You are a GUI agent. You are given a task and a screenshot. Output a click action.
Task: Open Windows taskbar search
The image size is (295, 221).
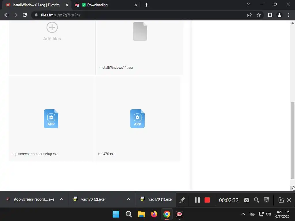(x=129, y=214)
